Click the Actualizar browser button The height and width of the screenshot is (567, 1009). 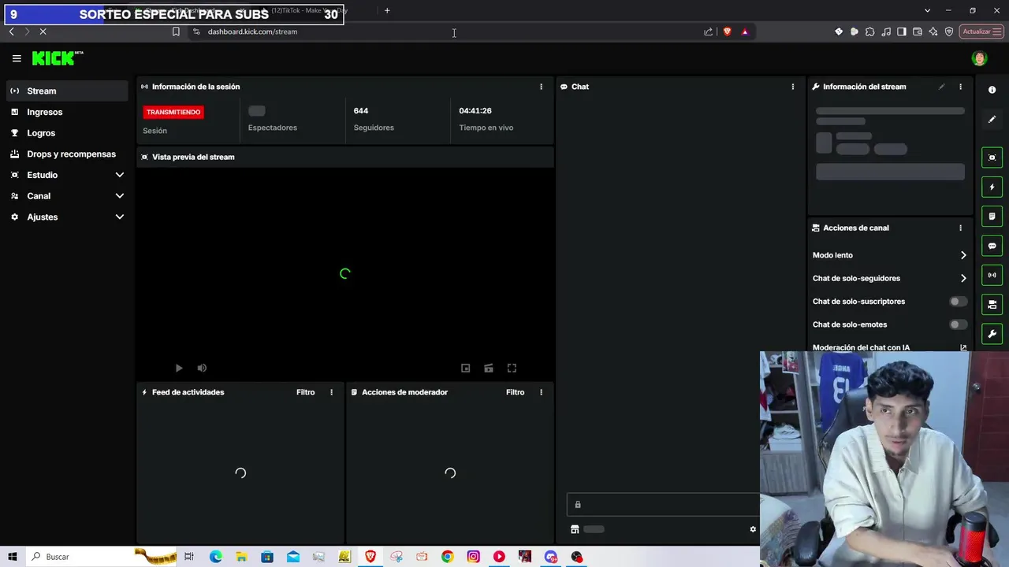(x=982, y=31)
